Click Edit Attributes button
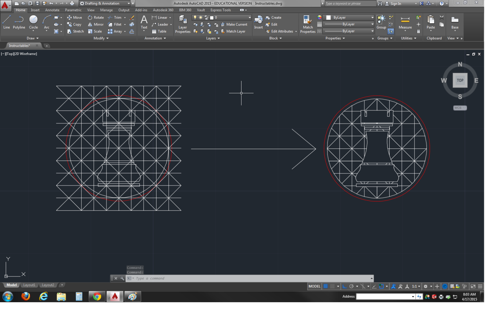Image resolution: width=485 pixels, height=312 pixels. (x=279, y=31)
